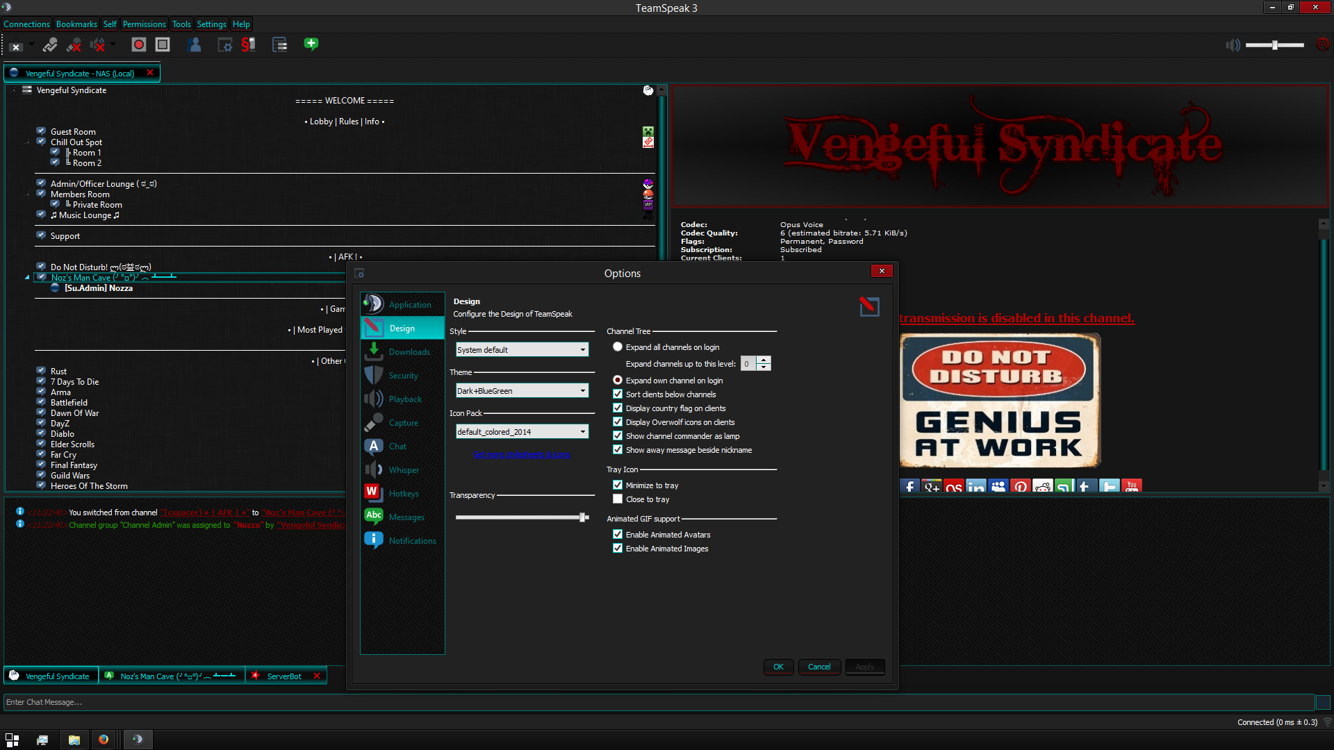Click the red record button icon

pos(139,45)
